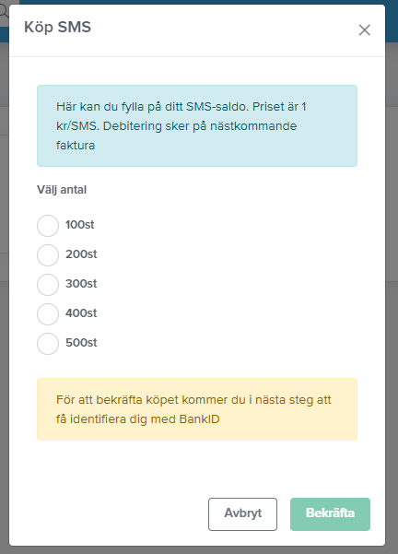Viewport: 398px width, 554px height.
Task: Click the Köp SMS dialog title
Action: point(57,28)
